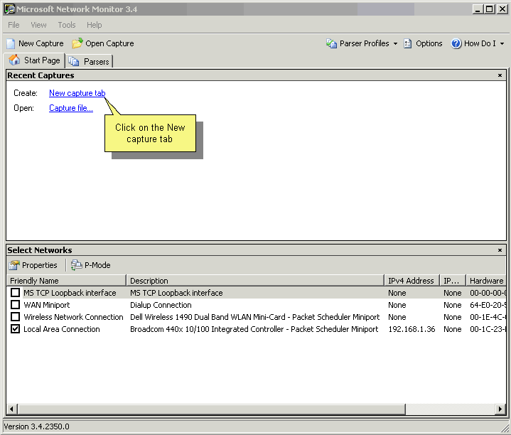Click the Network Monitor title bar icon

(x=9, y=9)
